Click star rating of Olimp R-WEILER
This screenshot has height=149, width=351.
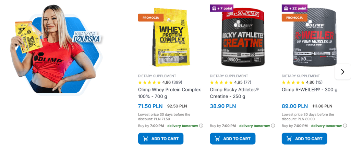tap(293, 82)
